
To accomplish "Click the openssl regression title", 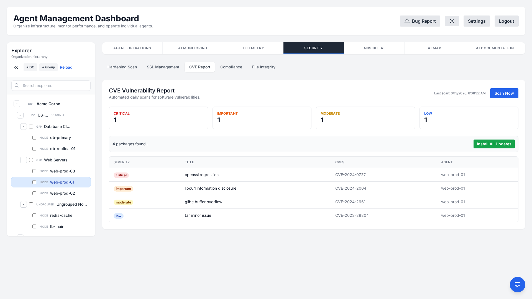I will point(202,175).
